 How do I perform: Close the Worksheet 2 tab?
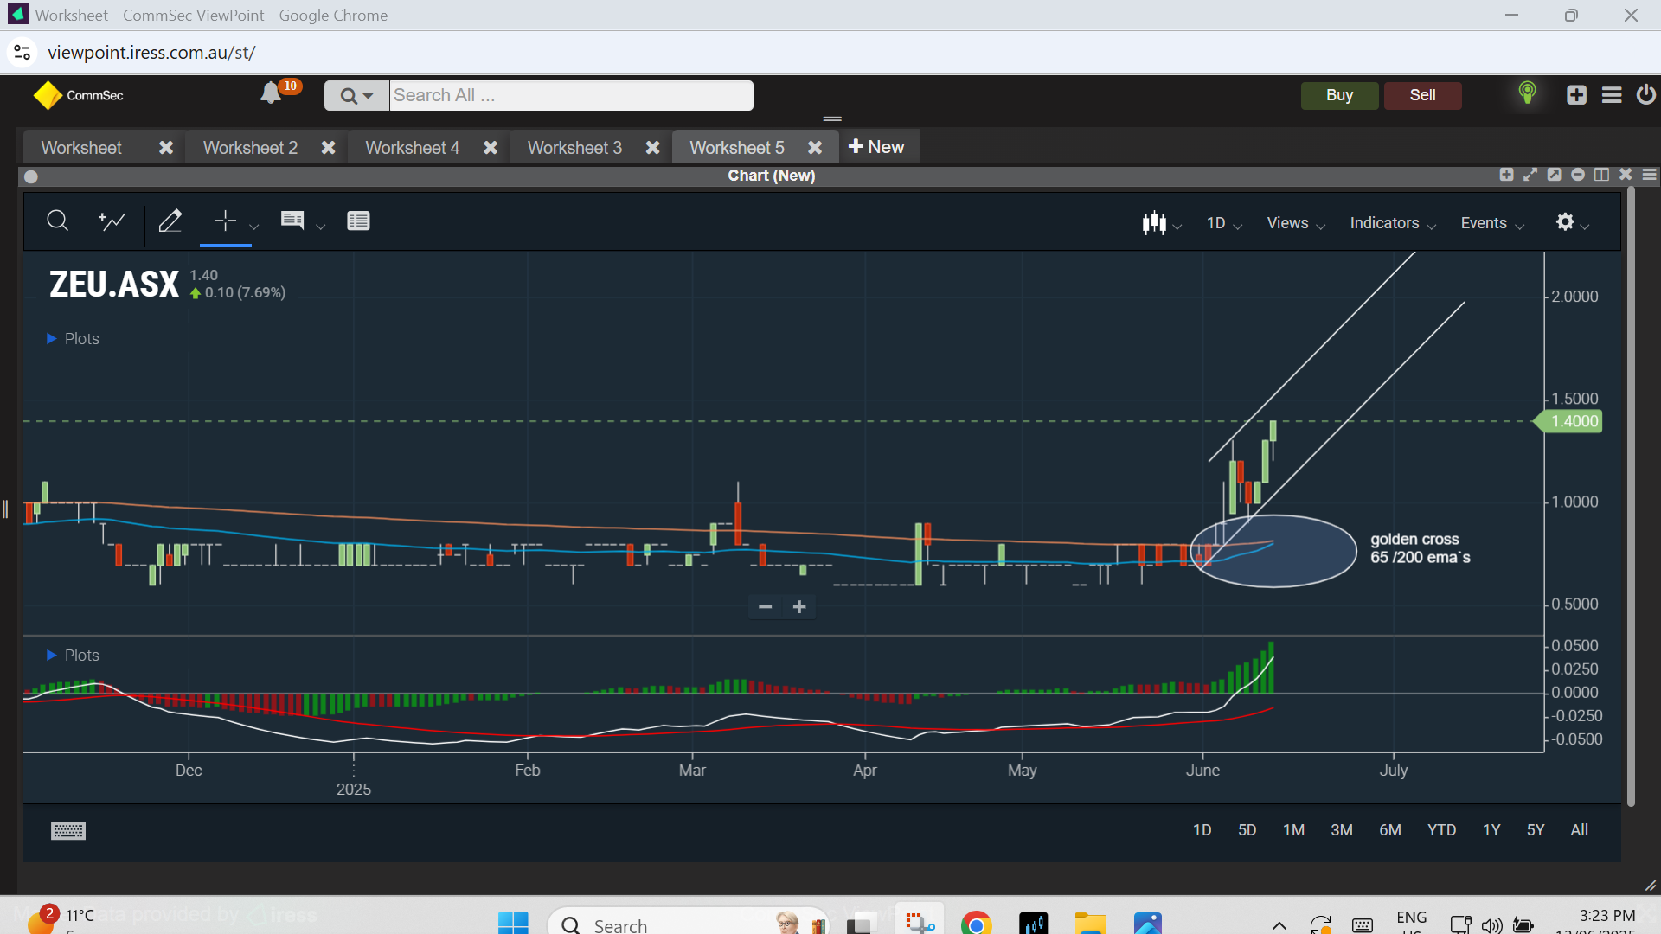click(328, 148)
